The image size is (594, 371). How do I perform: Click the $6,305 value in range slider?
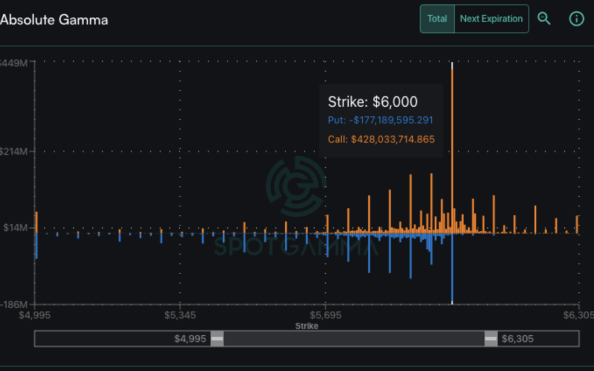click(518, 339)
